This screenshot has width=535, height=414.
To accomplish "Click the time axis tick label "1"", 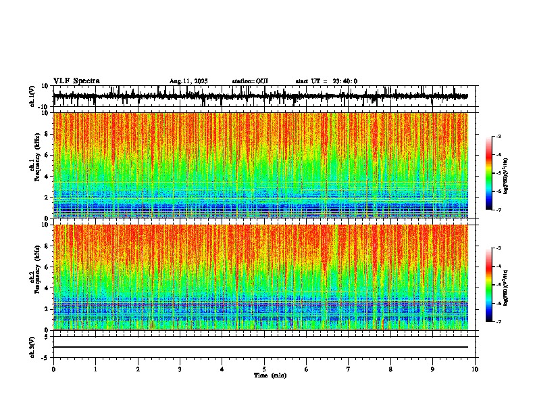I will (x=95, y=369).
